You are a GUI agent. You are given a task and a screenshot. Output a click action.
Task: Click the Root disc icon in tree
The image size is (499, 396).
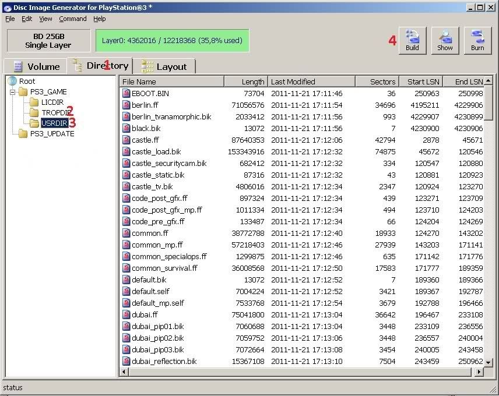click(12, 81)
